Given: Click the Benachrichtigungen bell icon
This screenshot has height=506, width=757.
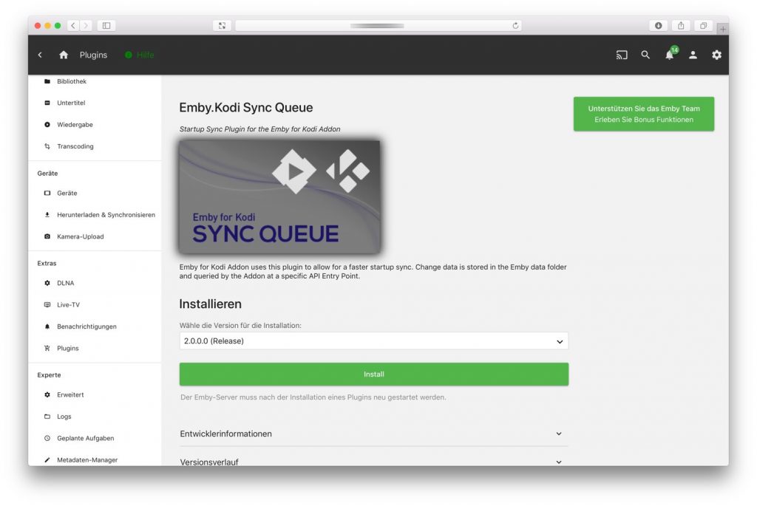Looking at the screenshot, I should (x=47, y=326).
